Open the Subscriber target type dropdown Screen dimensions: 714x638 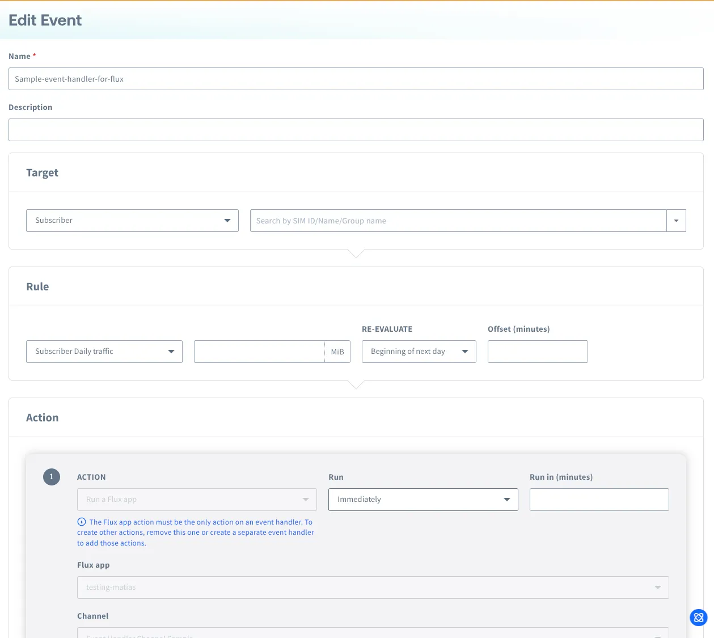tap(132, 221)
